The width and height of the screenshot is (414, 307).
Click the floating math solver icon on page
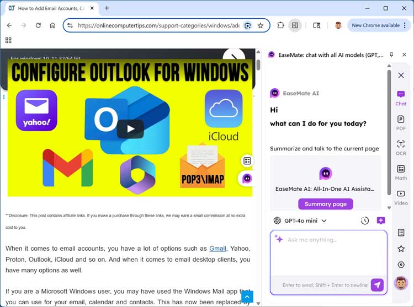click(247, 161)
